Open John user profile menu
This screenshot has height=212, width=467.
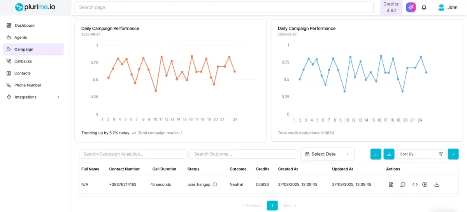448,7
